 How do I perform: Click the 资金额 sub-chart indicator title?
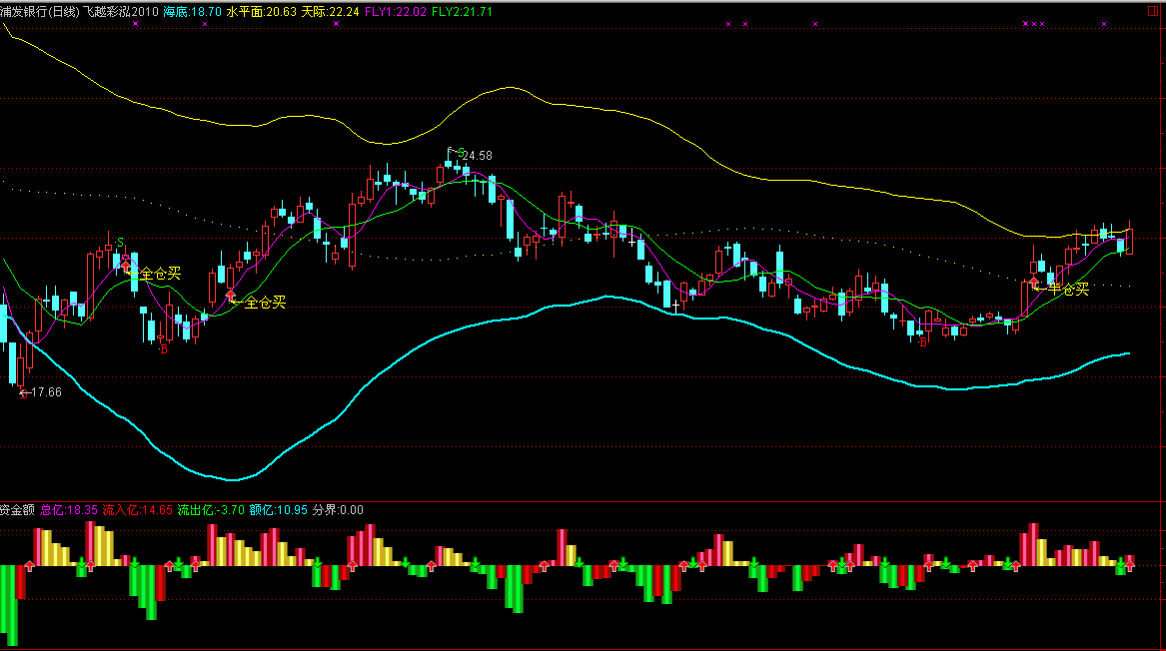click(17, 509)
